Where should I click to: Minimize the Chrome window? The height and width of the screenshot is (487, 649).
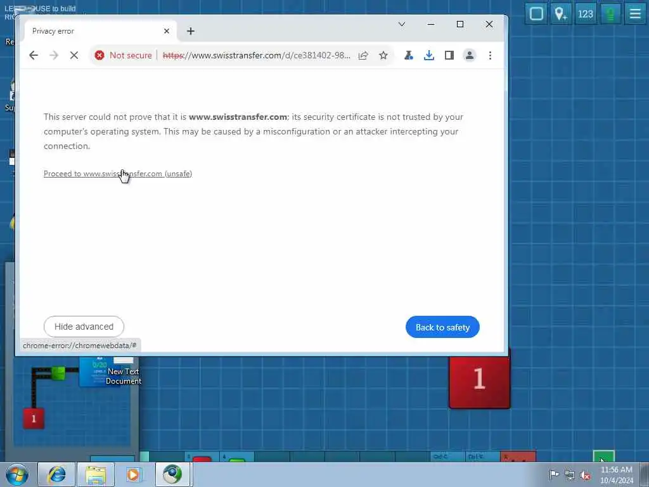pyautogui.click(x=431, y=25)
